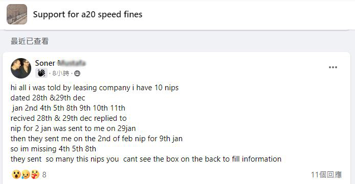Click the care reaction emoji
Image resolution: width=355 pixels, height=184 pixels.
35,174
